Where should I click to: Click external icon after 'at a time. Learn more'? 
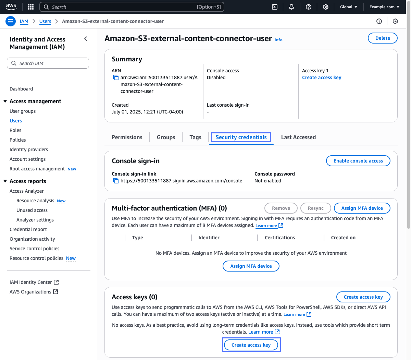click(x=309, y=314)
